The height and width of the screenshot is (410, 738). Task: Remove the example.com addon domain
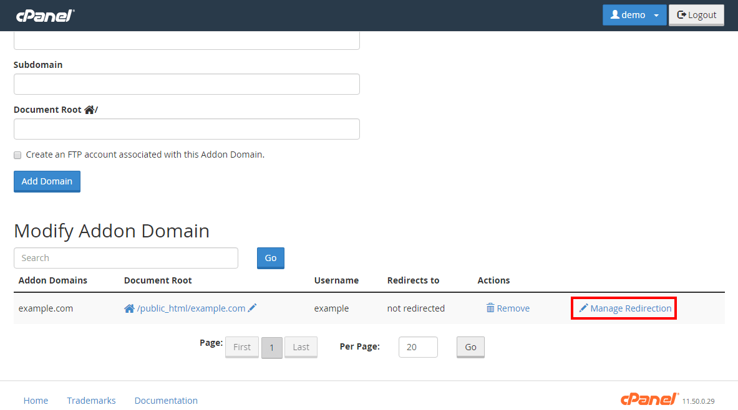pos(508,308)
